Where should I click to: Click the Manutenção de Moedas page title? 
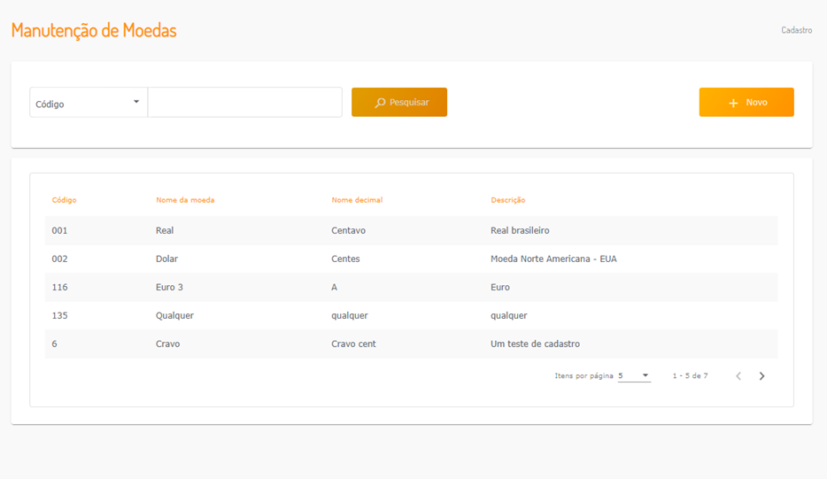coord(94,30)
